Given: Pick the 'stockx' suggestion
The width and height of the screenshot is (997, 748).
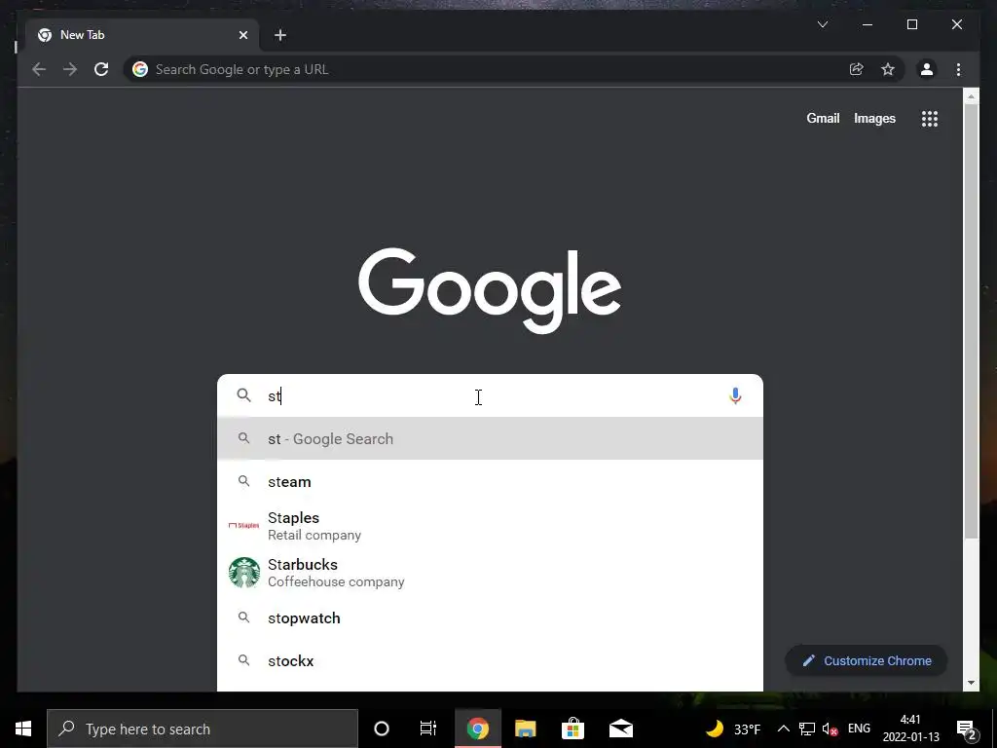Looking at the screenshot, I should (x=490, y=661).
